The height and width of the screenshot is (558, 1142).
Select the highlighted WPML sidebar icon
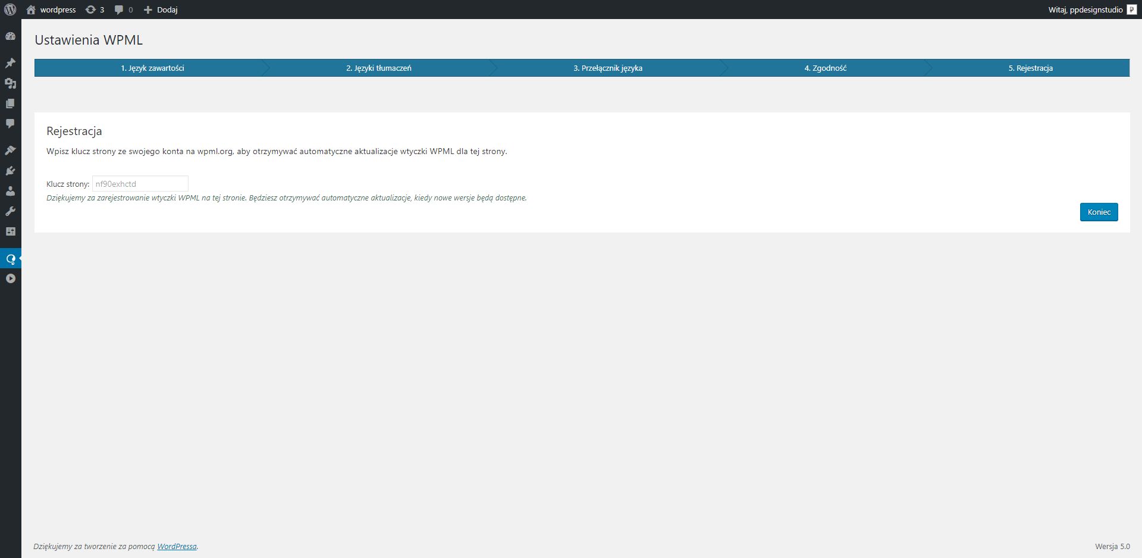click(x=10, y=259)
